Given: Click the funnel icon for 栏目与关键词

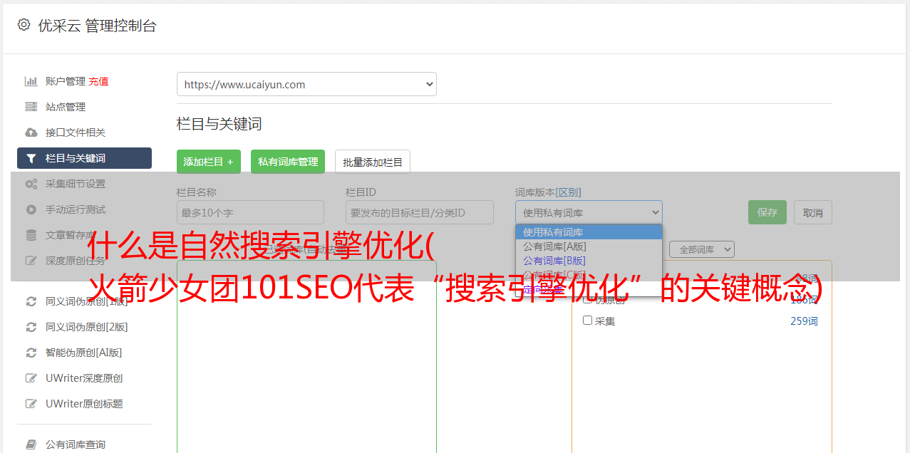Looking at the screenshot, I should coord(31,158).
